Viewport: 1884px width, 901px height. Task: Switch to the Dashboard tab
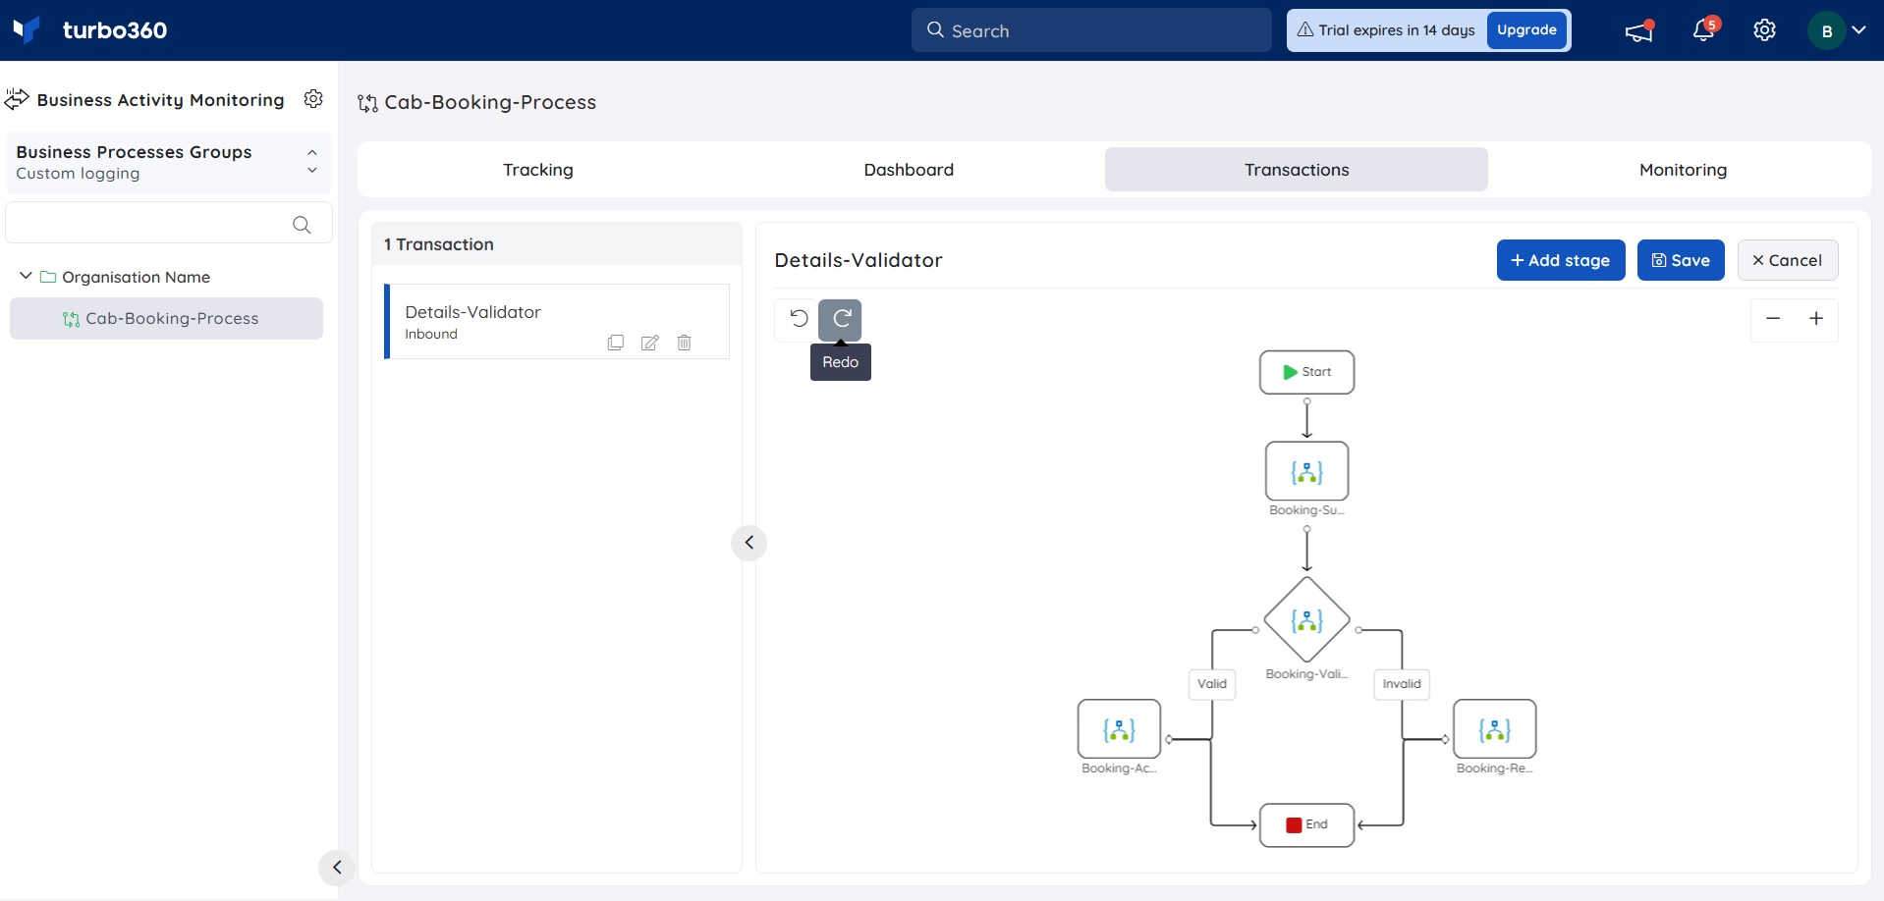(909, 170)
